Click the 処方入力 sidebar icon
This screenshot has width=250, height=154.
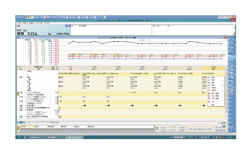click(232, 44)
